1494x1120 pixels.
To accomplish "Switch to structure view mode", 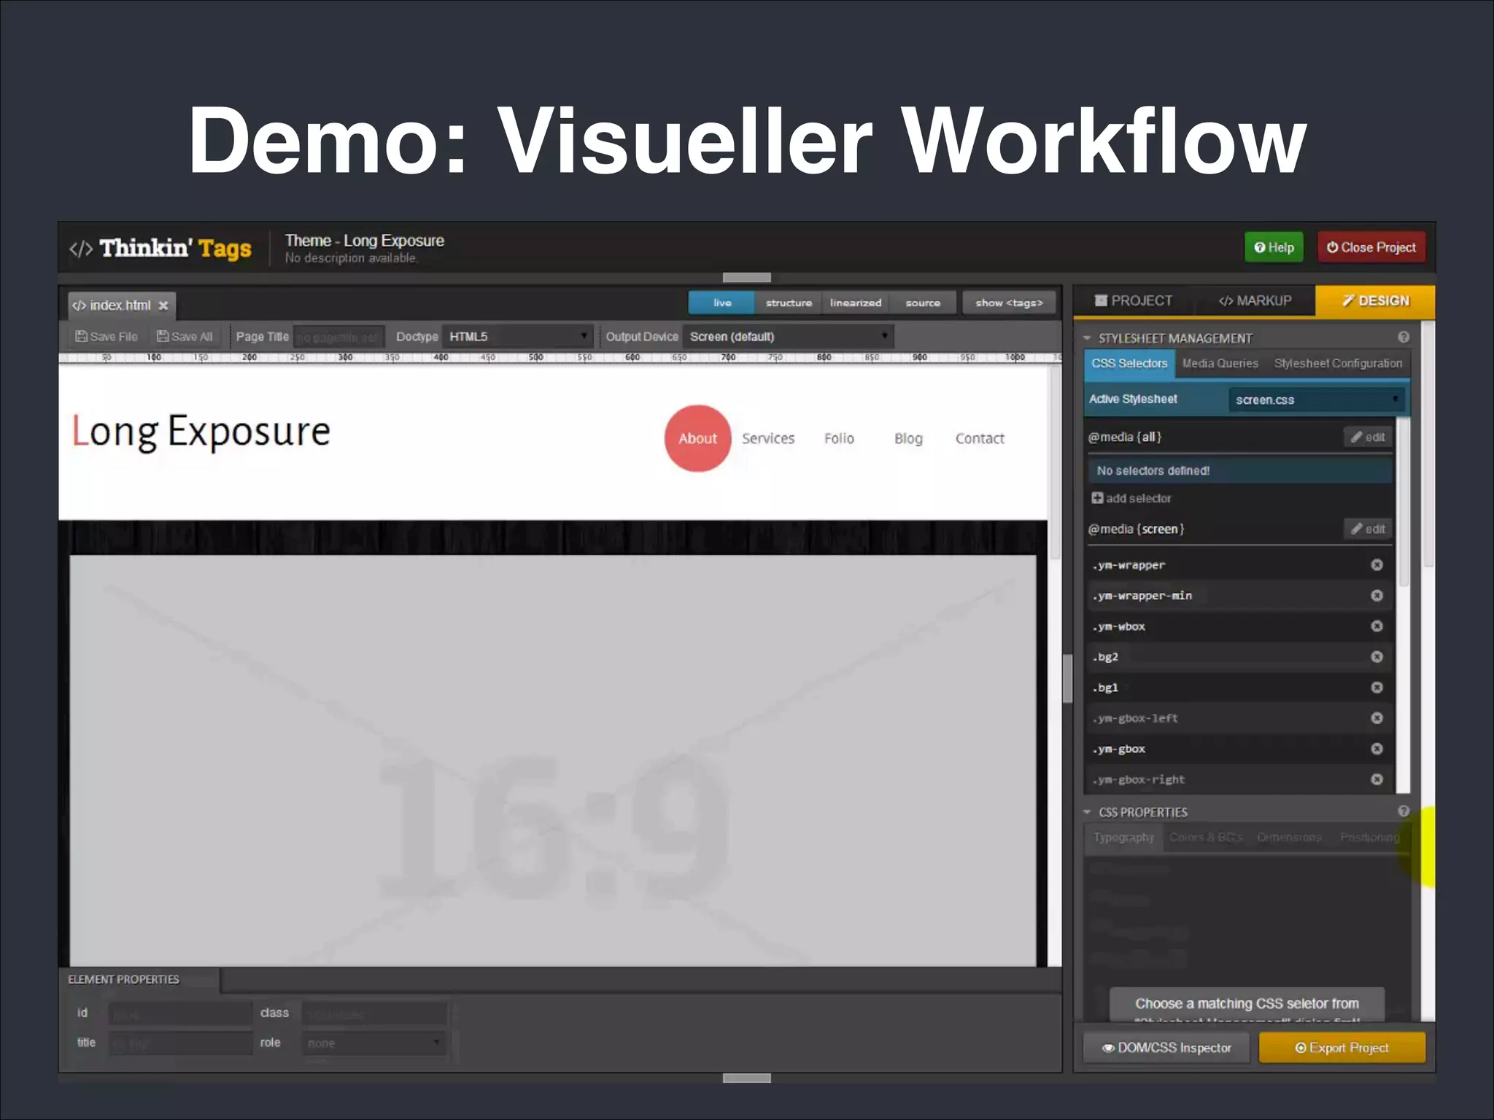I will pos(789,303).
